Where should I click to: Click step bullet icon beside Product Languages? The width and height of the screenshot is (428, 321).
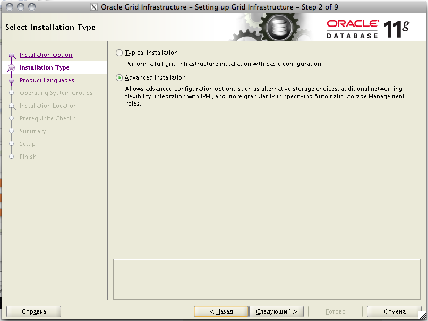[12, 81]
